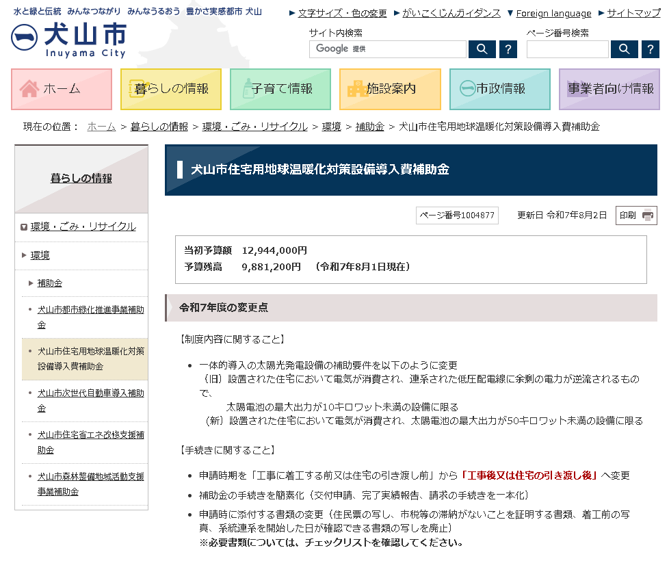Click 【手続きに関すること】 text
Viewport: 669px width, 561px height.
click(227, 450)
